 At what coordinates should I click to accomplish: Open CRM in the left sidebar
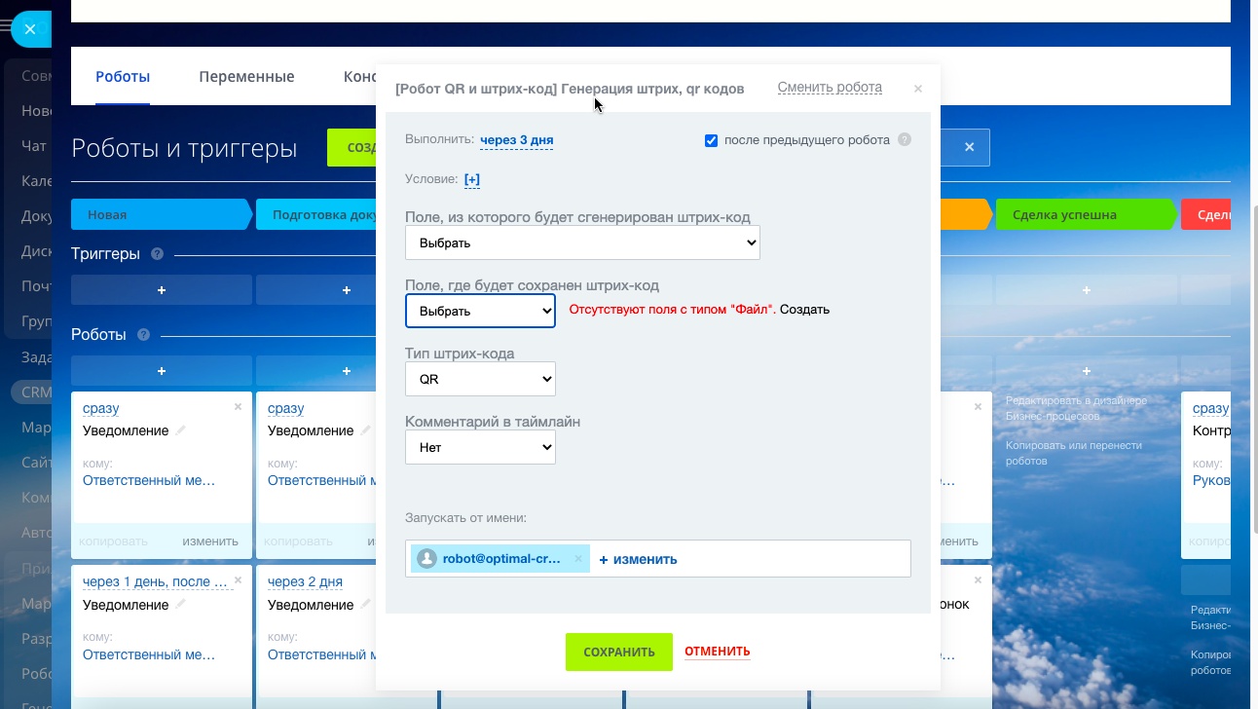pos(36,392)
